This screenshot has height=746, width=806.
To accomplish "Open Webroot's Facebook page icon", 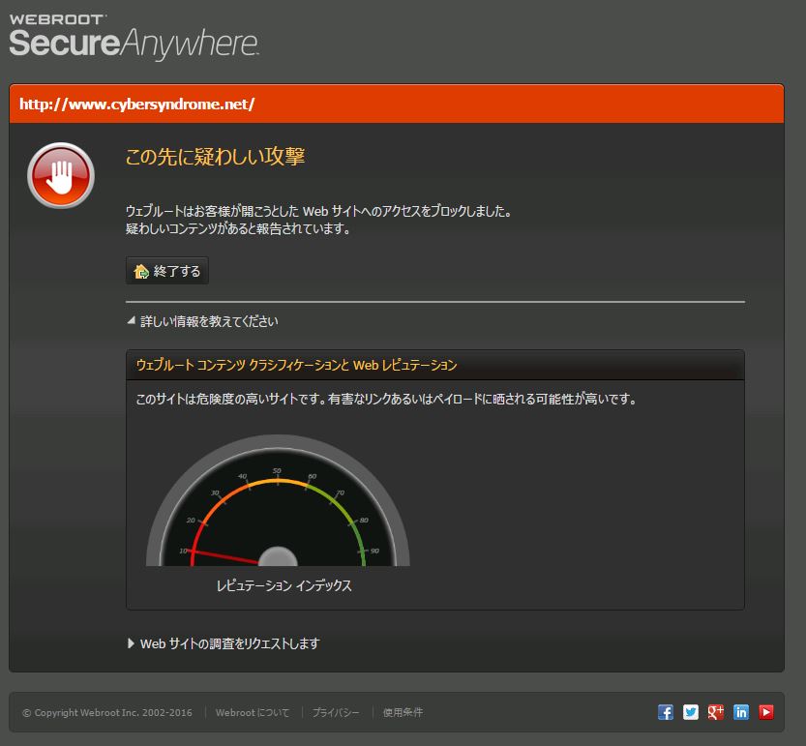I will click(665, 712).
